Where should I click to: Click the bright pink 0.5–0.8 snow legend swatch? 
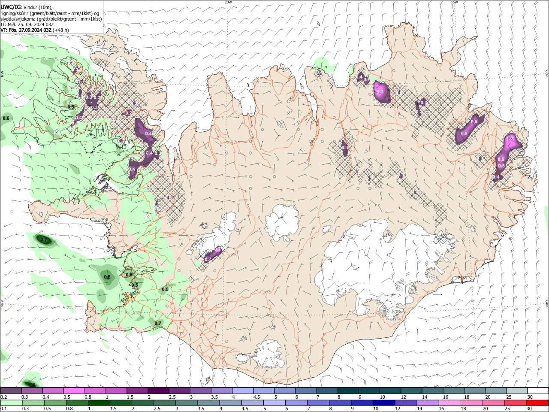click(74, 391)
